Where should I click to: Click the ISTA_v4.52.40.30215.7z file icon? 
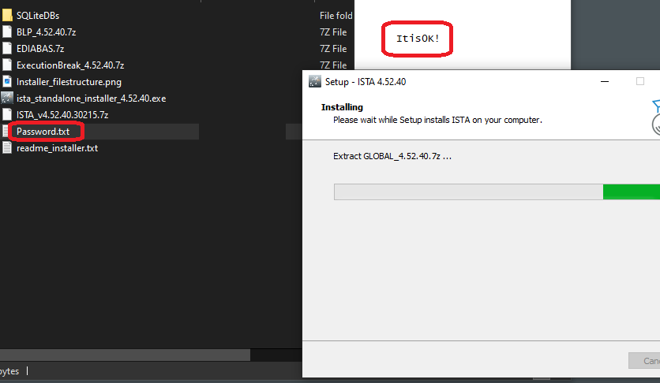pos(7,114)
